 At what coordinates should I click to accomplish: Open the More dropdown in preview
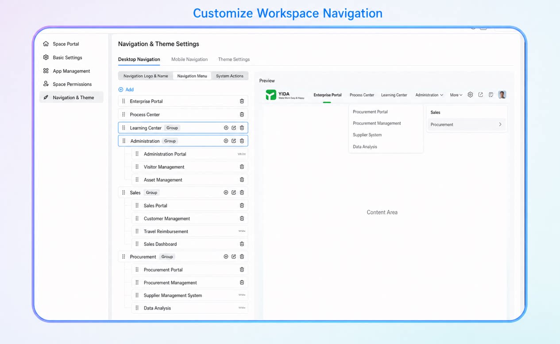456,95
